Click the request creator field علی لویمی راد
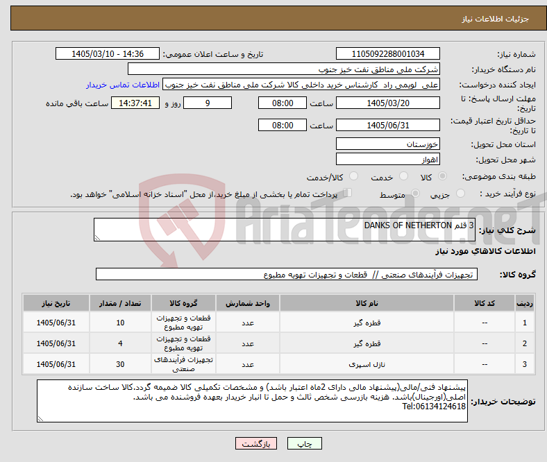Image resolution: width=547 pixels, height=462 pixels. click(x=301, y=85)
